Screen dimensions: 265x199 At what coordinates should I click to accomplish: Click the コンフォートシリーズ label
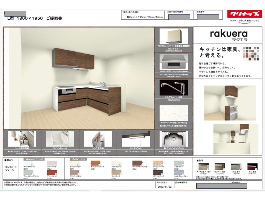(11, 168)
